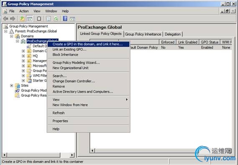Click the Show/Hide Action Pane icon
This screenshot has height=165, width=238.
[x=72, y=19]
